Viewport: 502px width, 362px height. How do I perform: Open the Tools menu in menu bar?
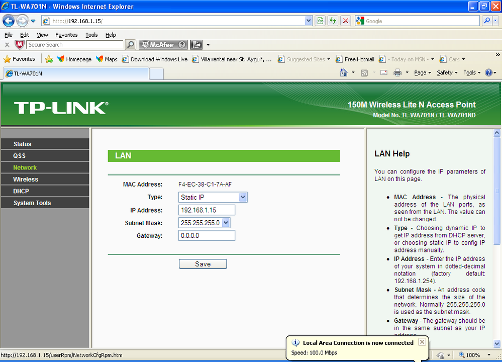coord(91,35)
